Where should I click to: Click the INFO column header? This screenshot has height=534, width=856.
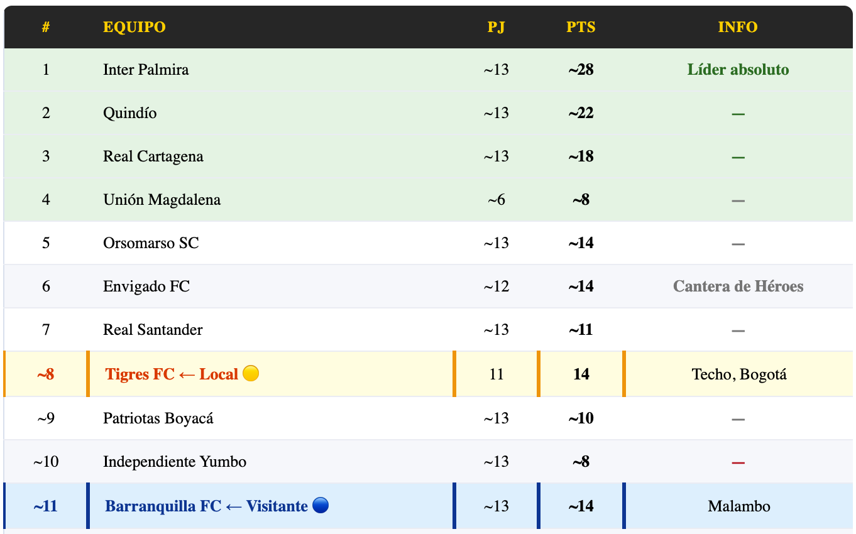tap(738, 27)
